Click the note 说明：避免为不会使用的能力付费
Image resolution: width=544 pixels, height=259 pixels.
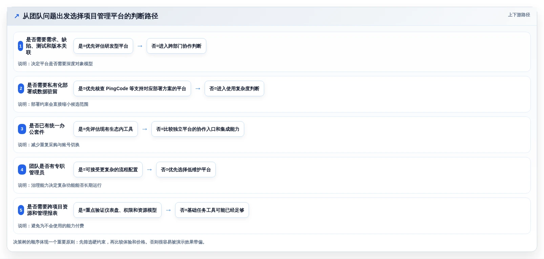(x=51, y=226)
